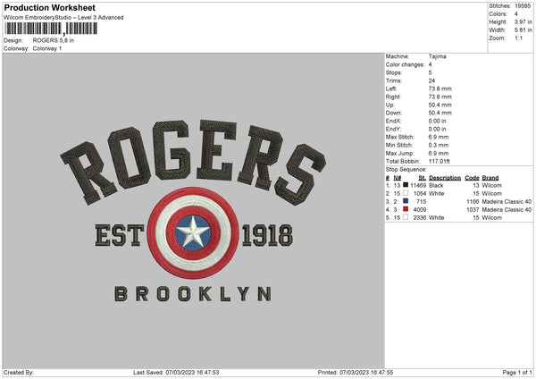Click the Trims value "24"

pos(431,80)
